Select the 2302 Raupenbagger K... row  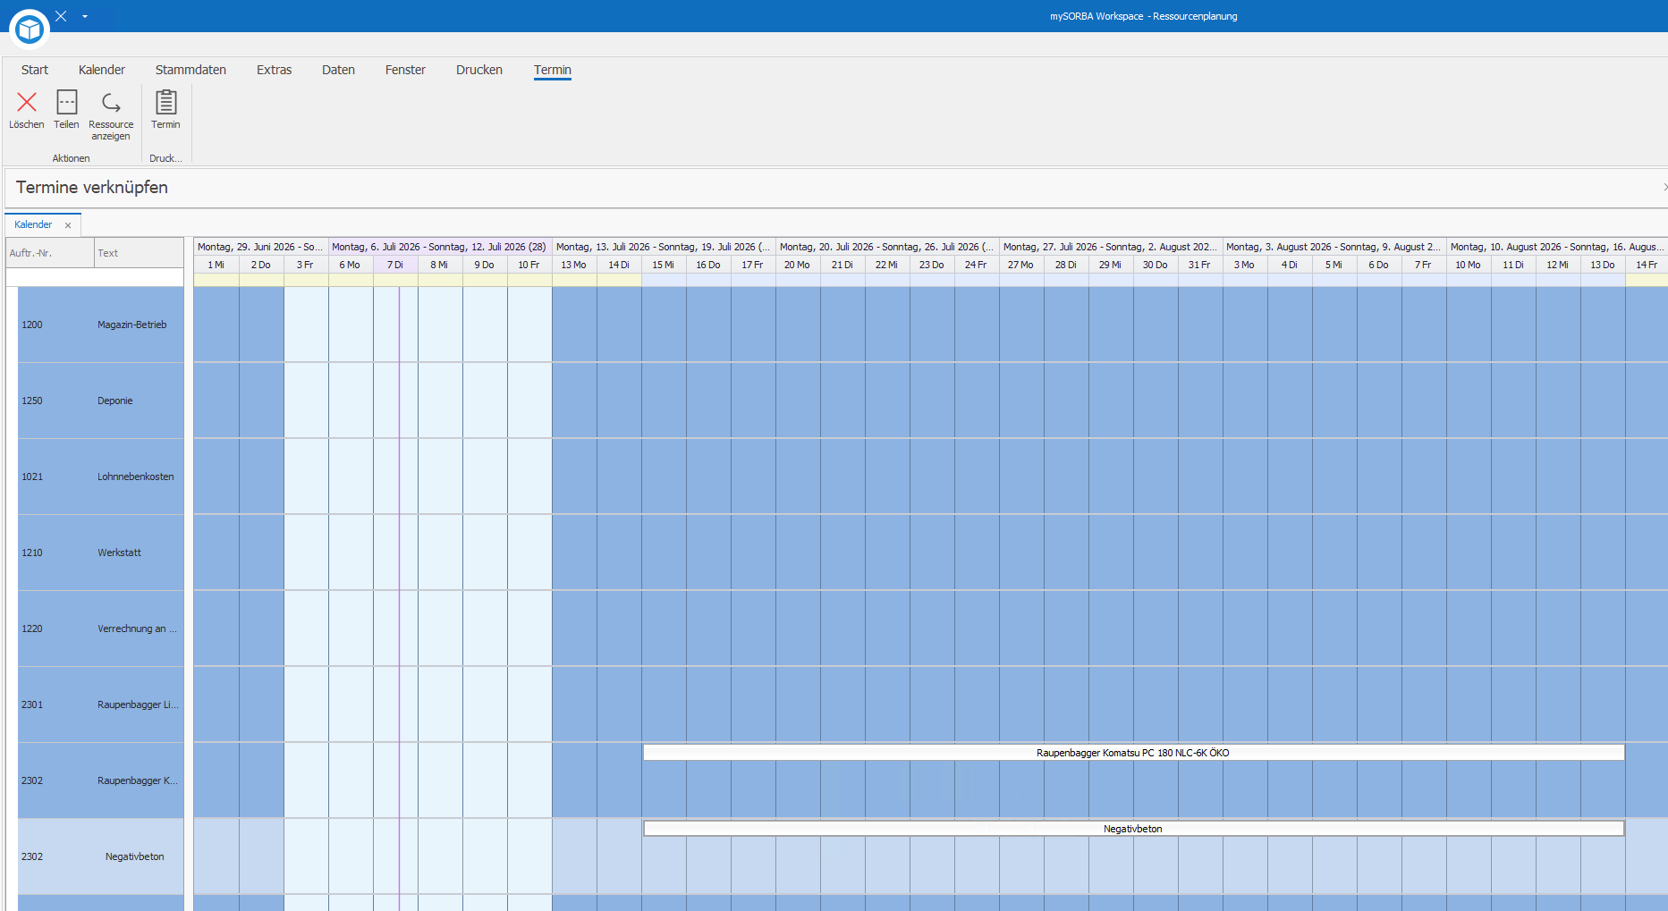pos(100,780)
